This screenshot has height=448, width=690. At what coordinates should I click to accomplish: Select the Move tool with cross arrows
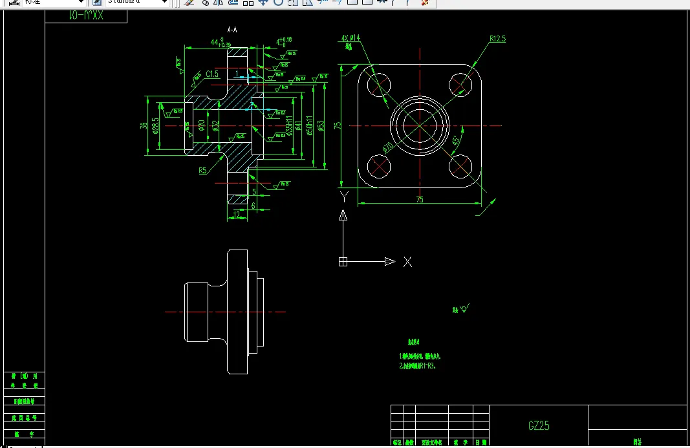pyautogui.click(x=263, y=4)
